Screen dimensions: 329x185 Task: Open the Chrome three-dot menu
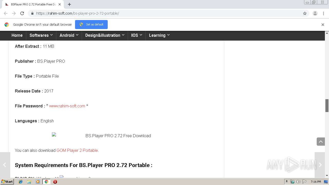(x=323, y=13)
